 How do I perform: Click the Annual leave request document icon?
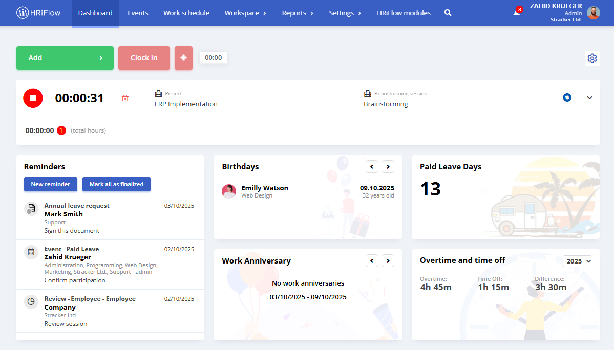(x=31, y=209)
